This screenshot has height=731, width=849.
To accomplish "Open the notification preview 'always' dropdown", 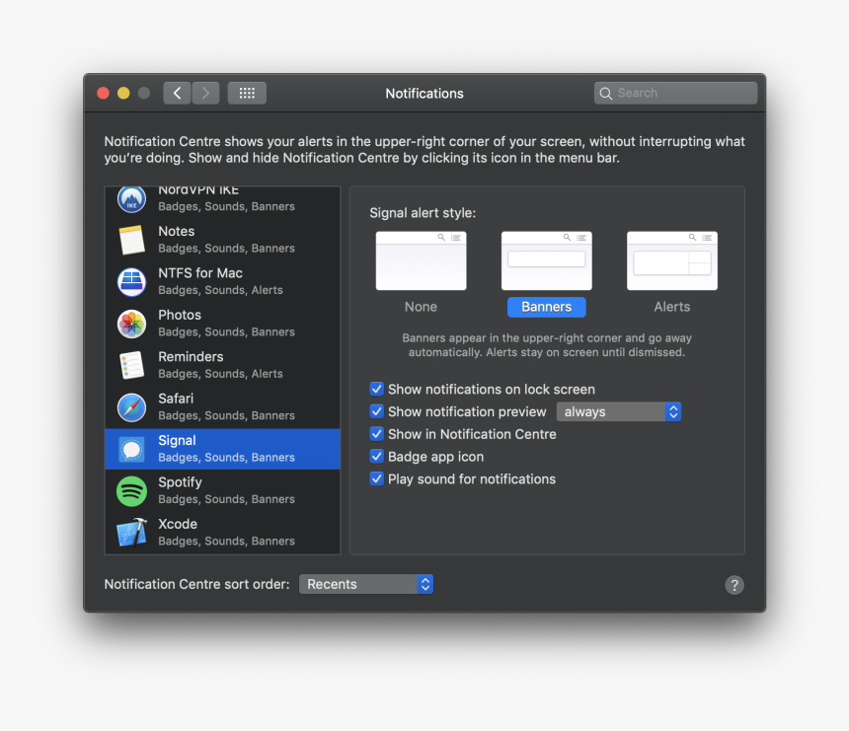I will coord(618,411).
